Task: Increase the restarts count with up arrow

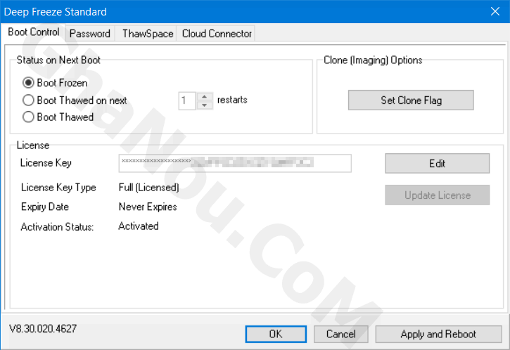Action: (205, 96)
